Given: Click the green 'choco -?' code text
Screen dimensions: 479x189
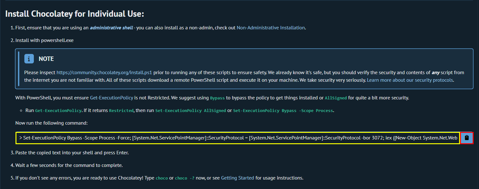Looking at the screenshot, I should [184, 178].
